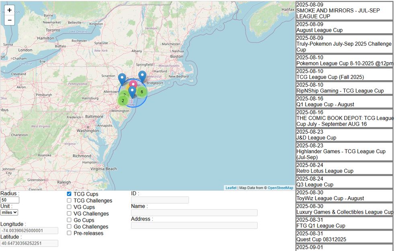This screenshot has width=402, height=251.
Task: Open the Unit dropdown showing miles
Action: [x=9, y=213]
